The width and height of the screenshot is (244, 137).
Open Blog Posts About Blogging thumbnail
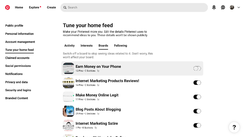coord(69,111)
